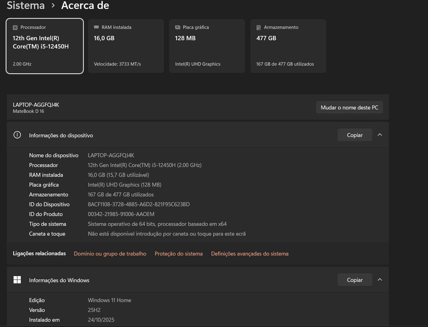The height and width of the screenshot is (327, 428).
Task: Click the device information info icon
Action: pyautogui.click(x=17, y=135)
